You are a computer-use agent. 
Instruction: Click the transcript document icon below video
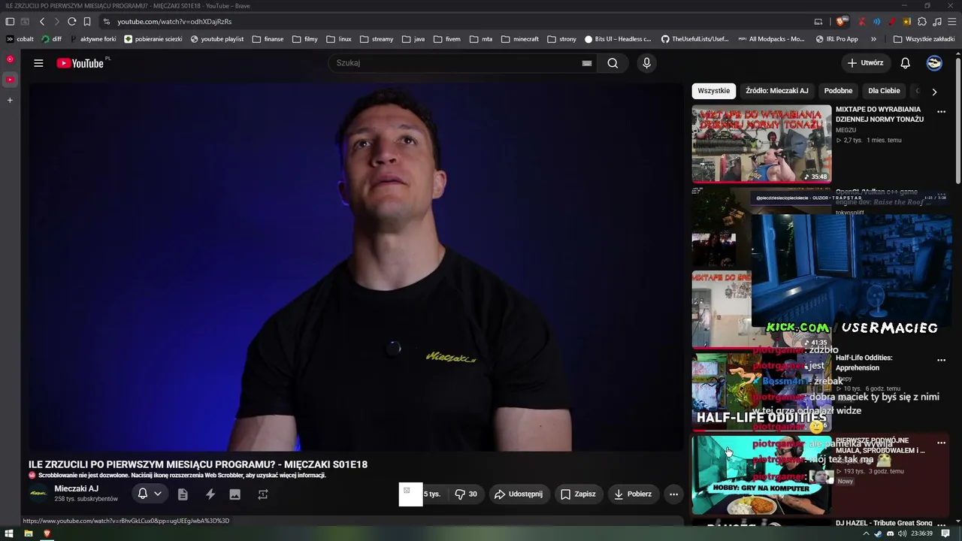(x=183, y=494)
